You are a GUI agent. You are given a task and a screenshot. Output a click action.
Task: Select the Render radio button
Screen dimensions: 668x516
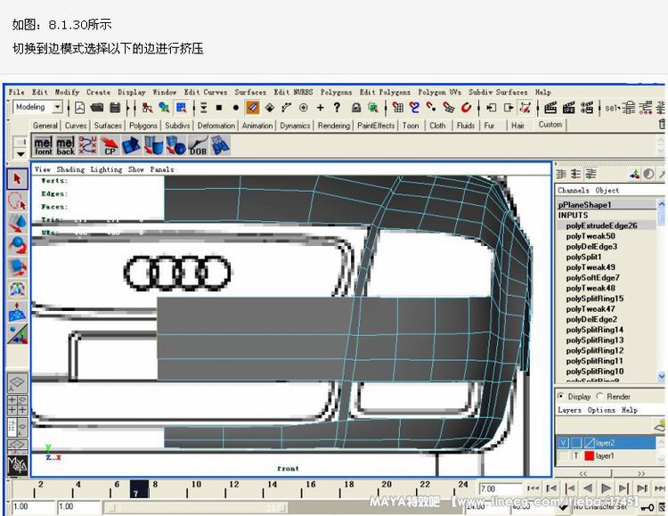tap(599, 397)
